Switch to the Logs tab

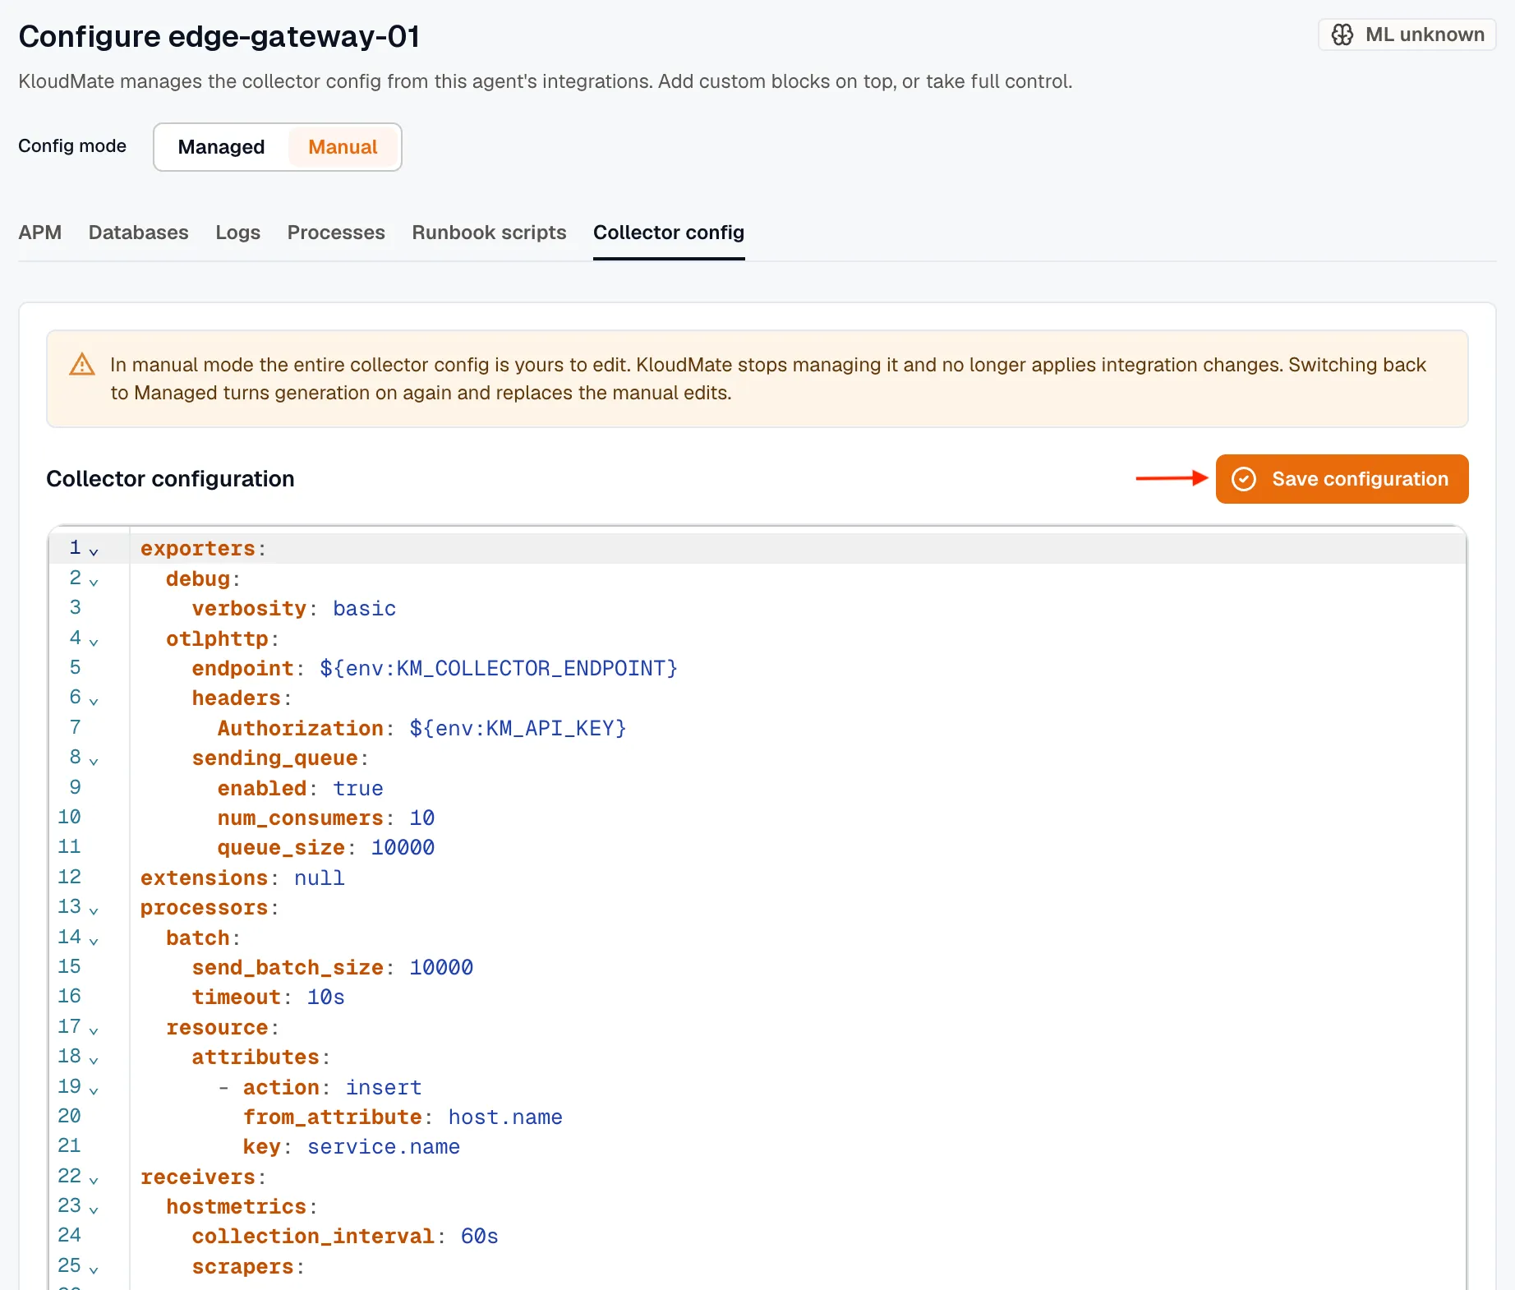tap(238, 233)
